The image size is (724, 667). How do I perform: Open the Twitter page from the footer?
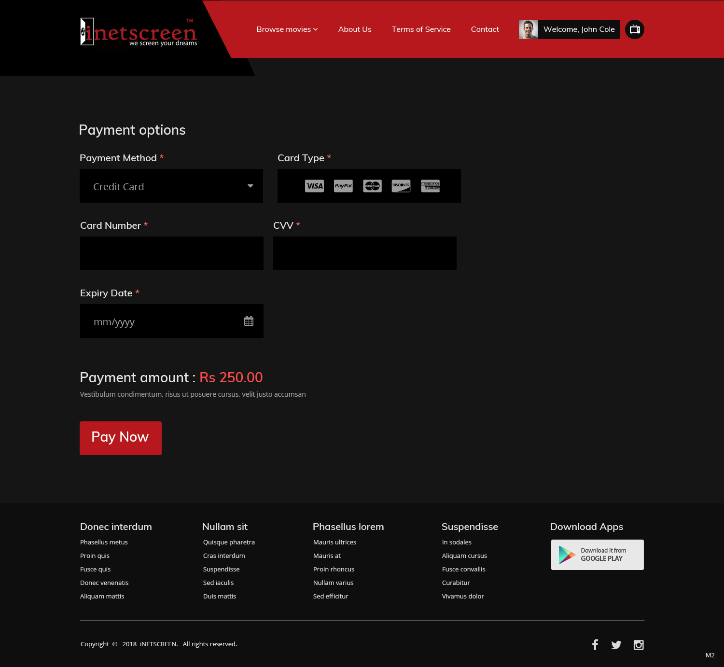[616, 644]
